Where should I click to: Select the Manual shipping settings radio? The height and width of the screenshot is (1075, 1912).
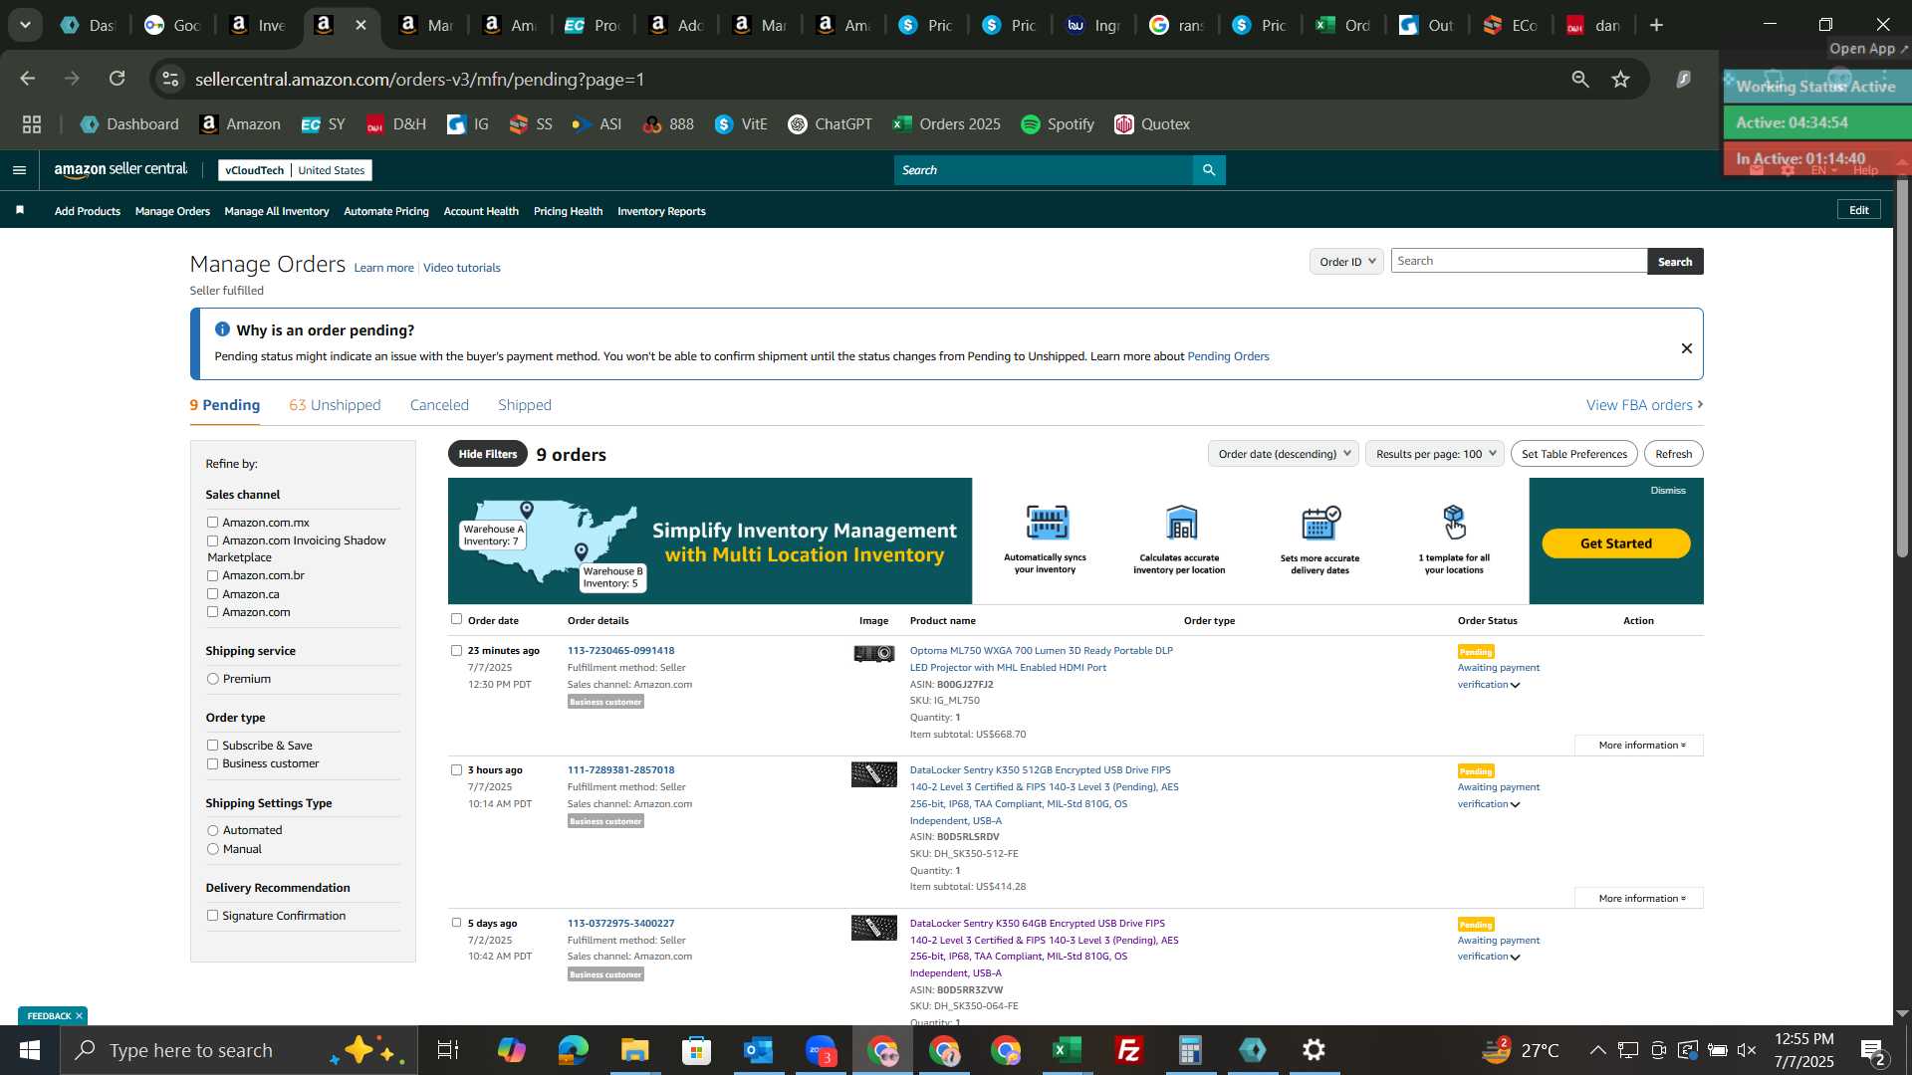[x=212, y=849]
